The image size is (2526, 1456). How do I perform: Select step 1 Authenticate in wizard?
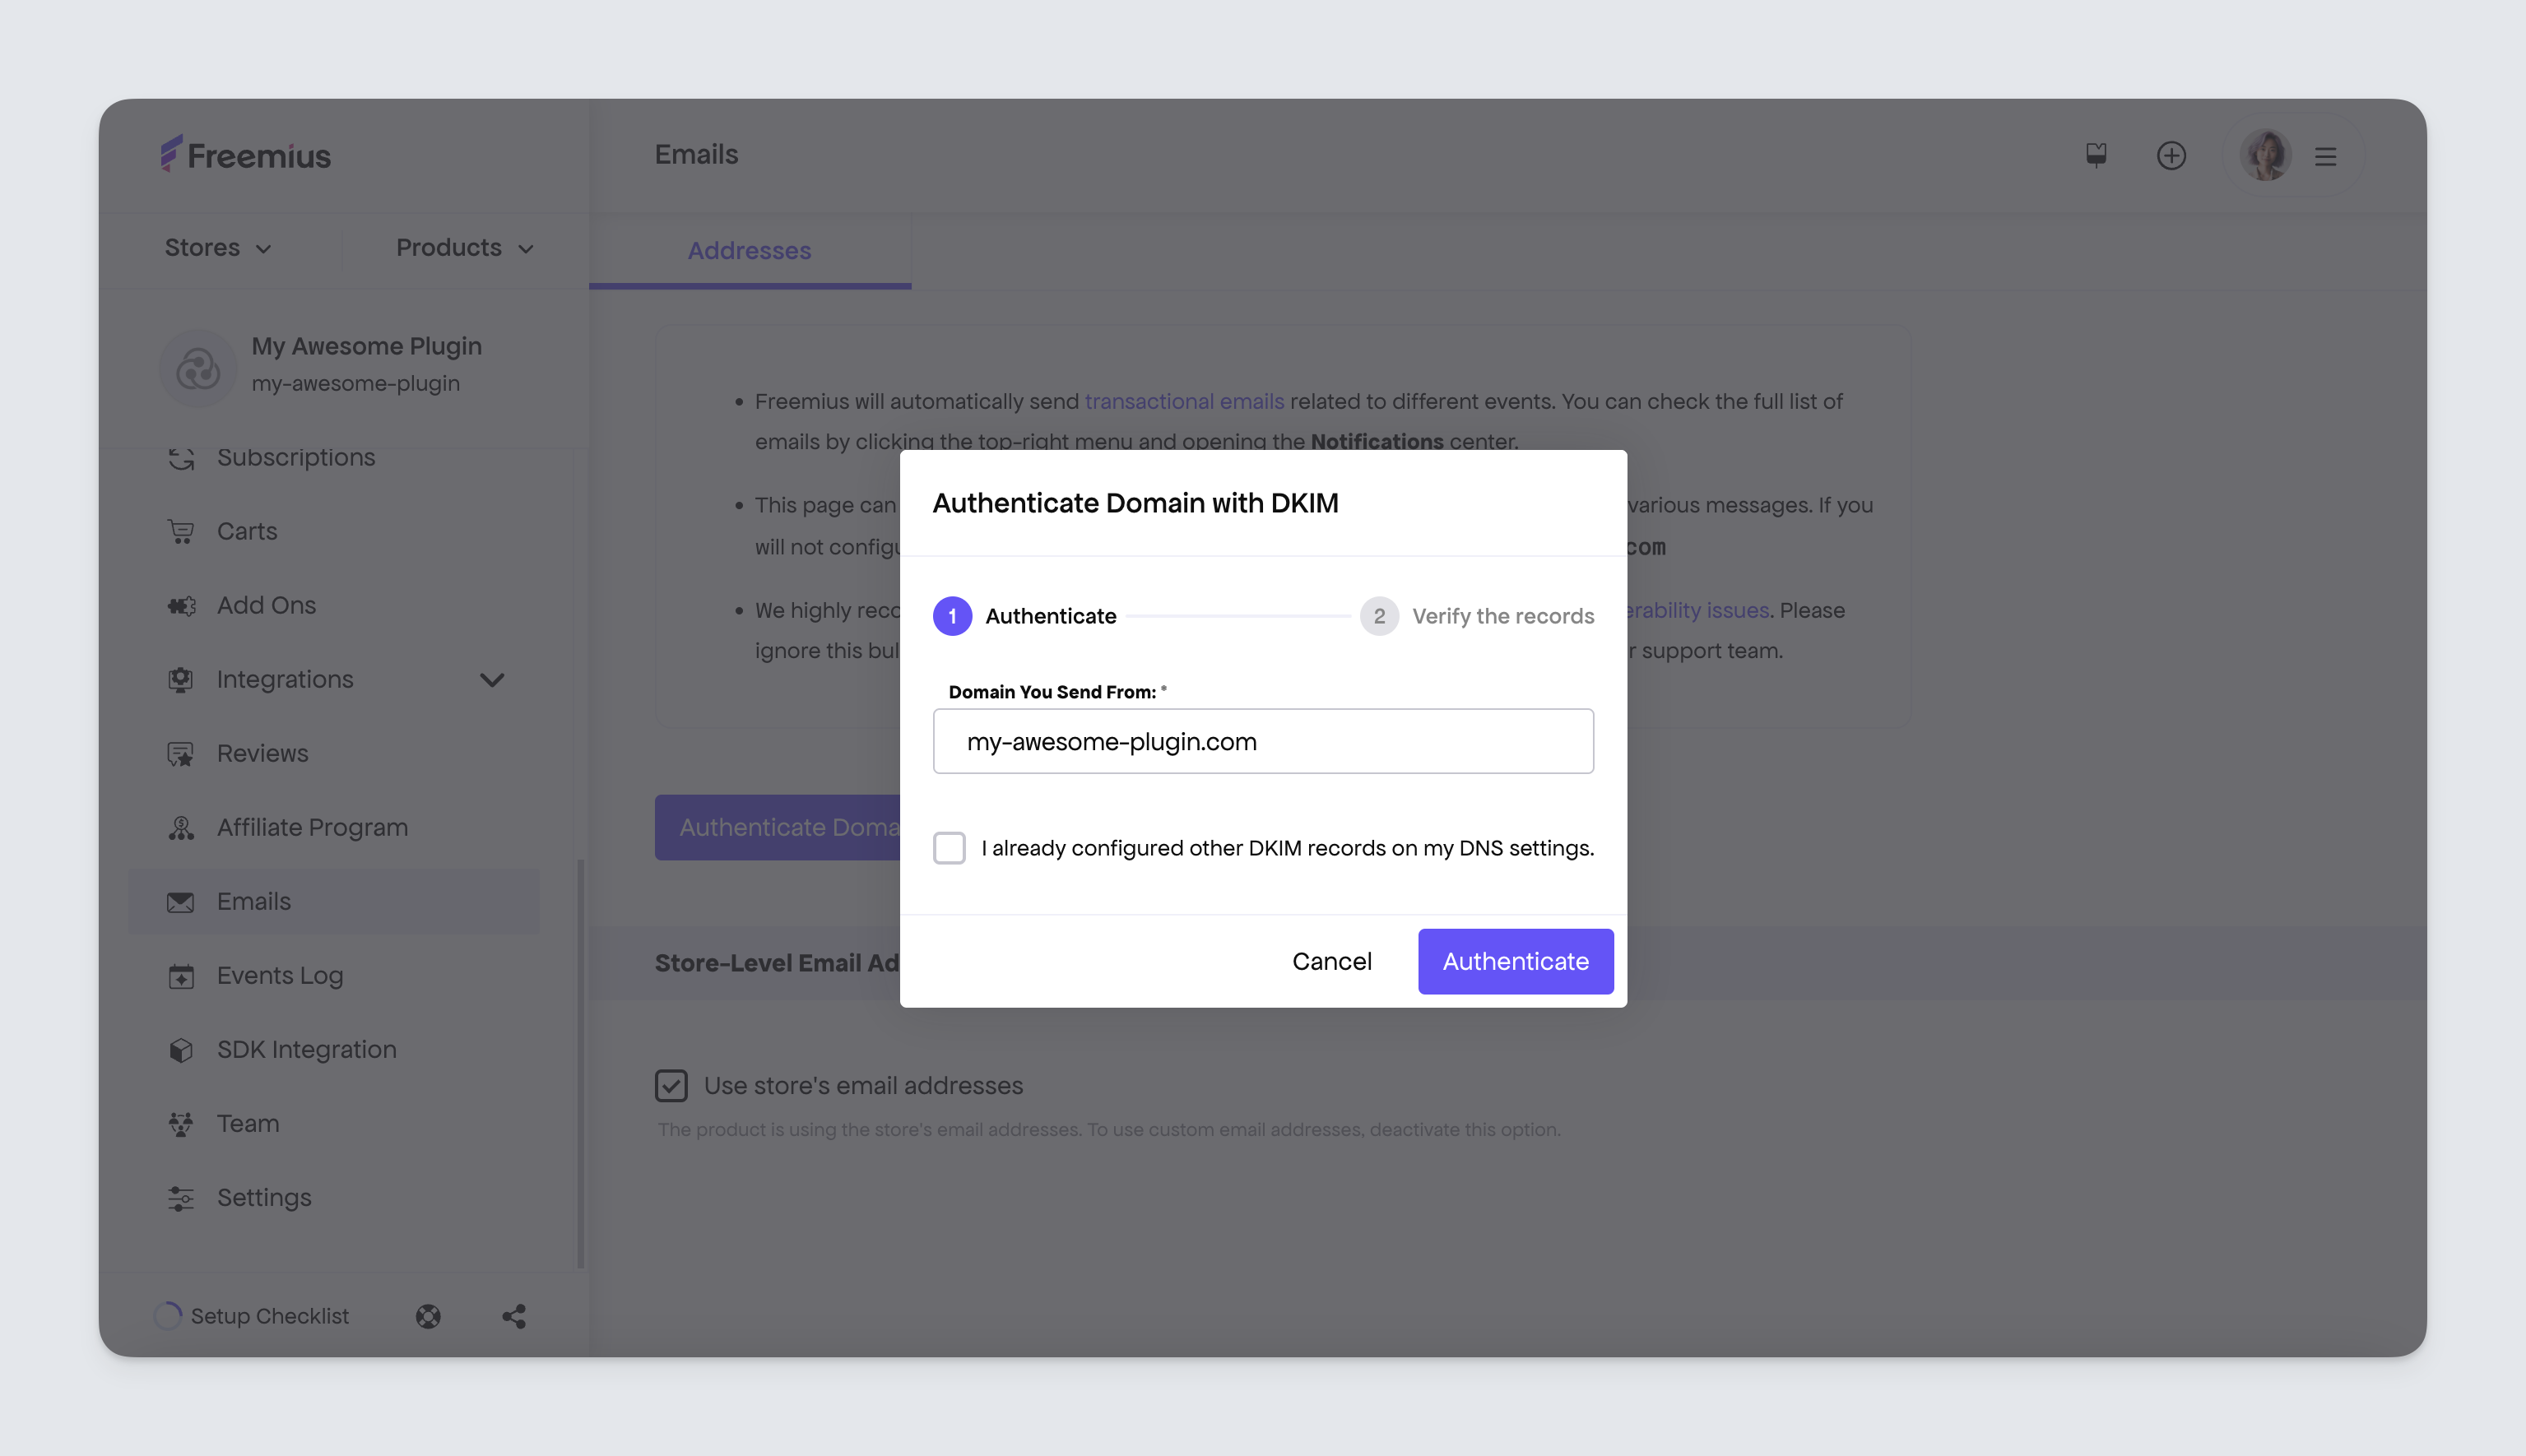tap(1025, 616)
